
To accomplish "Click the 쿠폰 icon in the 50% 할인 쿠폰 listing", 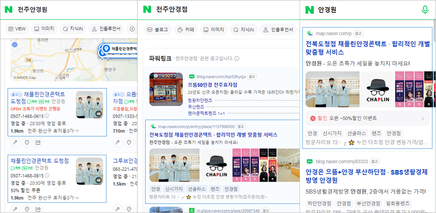I will click(28, 168).
